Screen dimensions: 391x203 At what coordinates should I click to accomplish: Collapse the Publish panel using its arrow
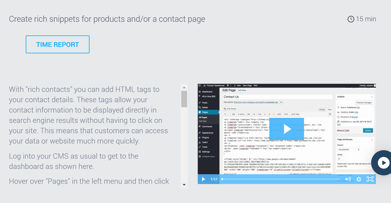point(372,97)
